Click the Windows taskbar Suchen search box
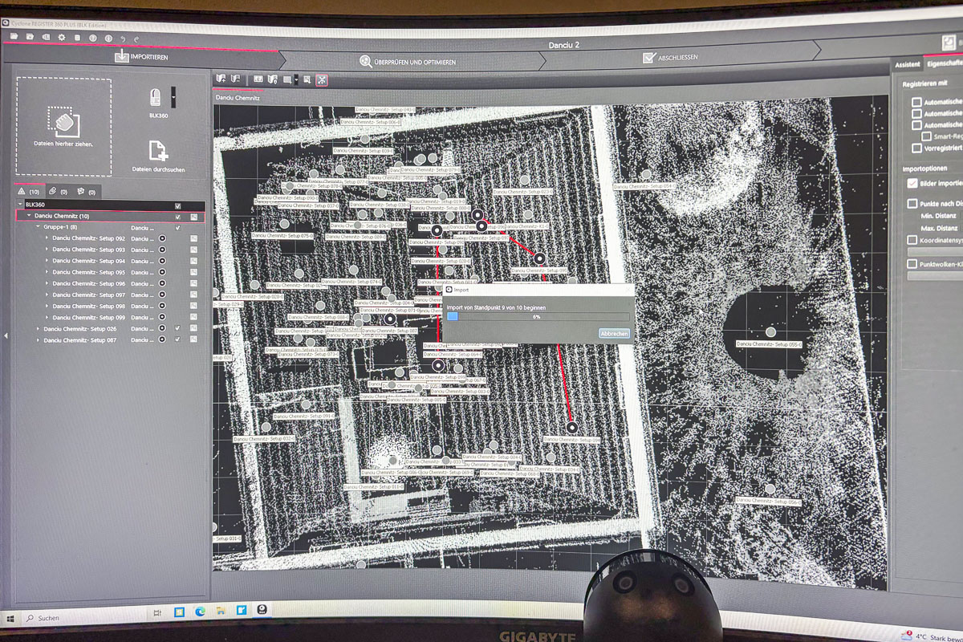The width and height of the screenshot is (963, 642). click(x=80, y=617)
